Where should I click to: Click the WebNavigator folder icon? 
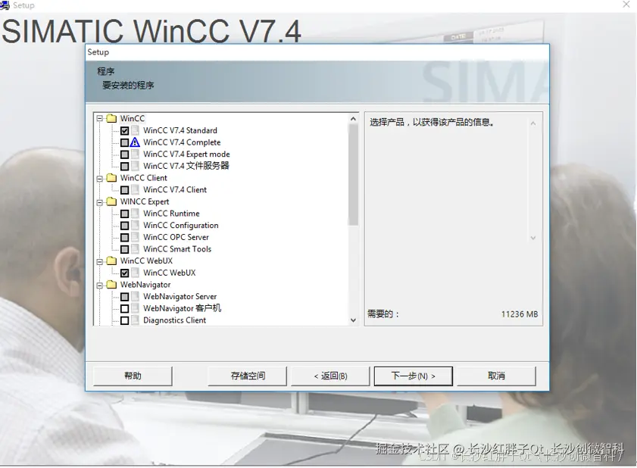point(111,285)
